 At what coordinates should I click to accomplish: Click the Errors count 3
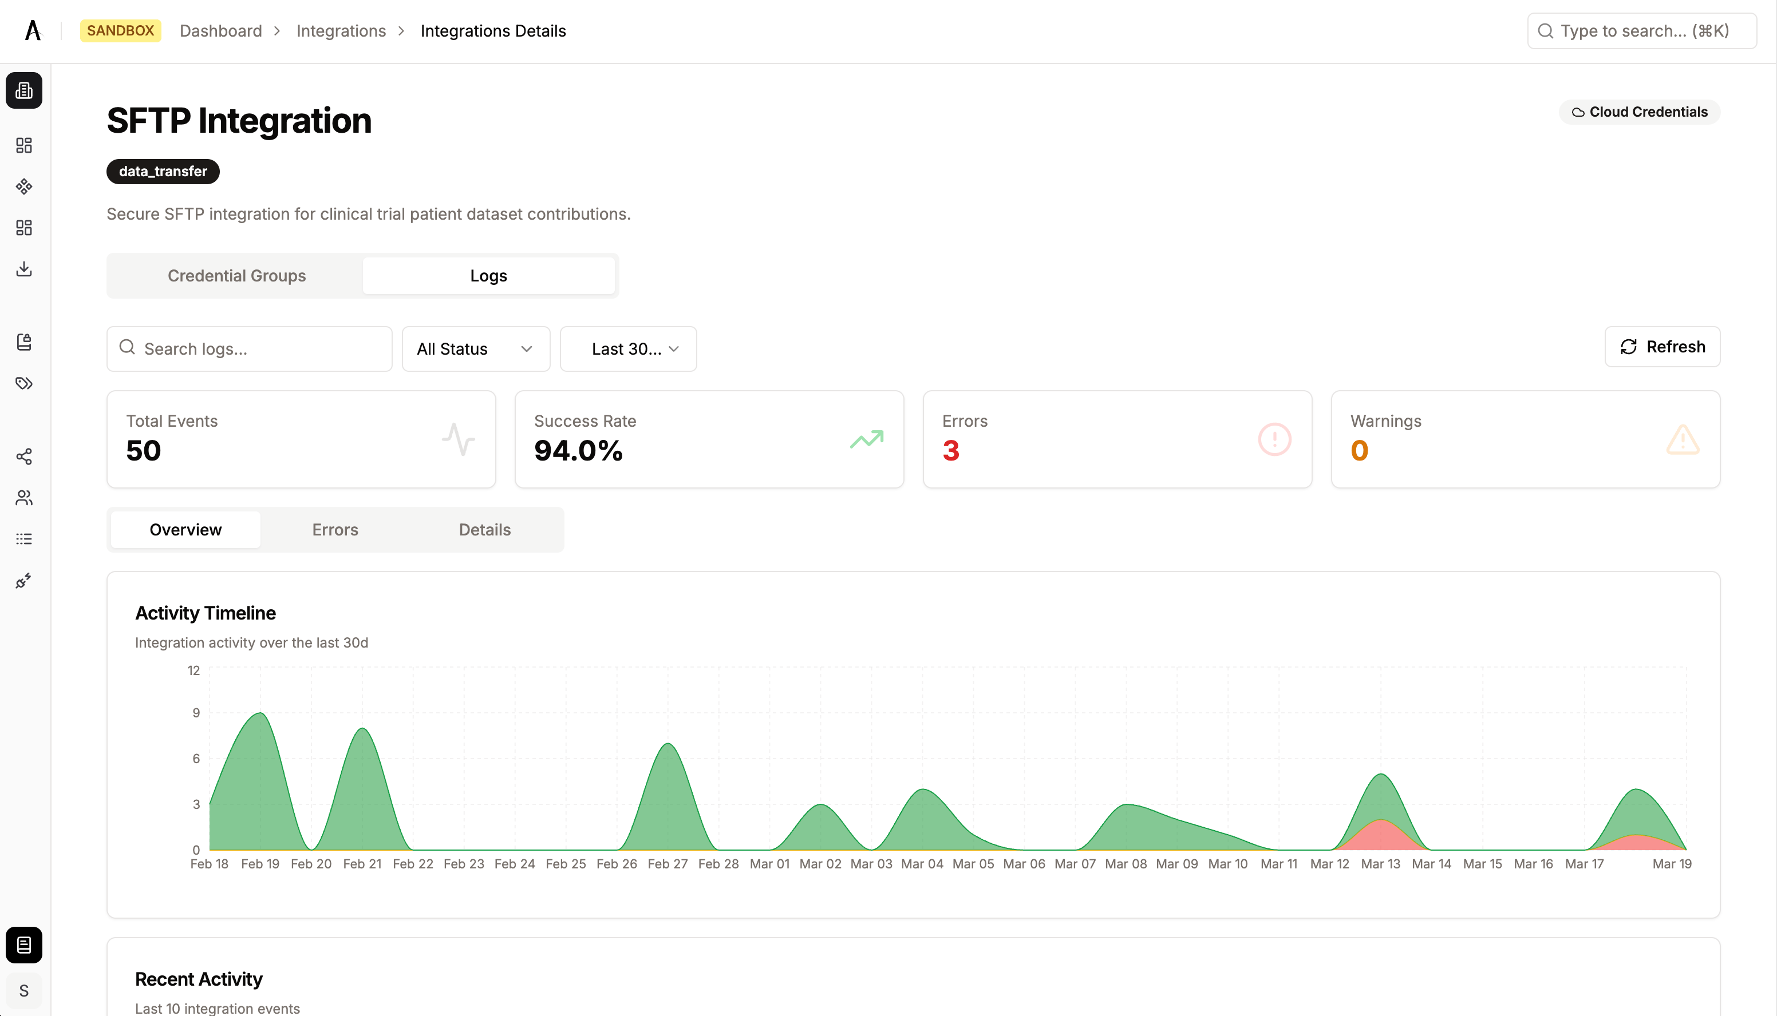[x=951, y=451]
